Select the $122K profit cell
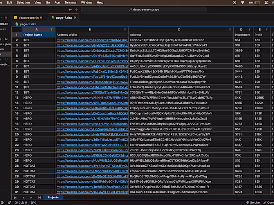Screen dimensions: 274x205 click(262, 103)
